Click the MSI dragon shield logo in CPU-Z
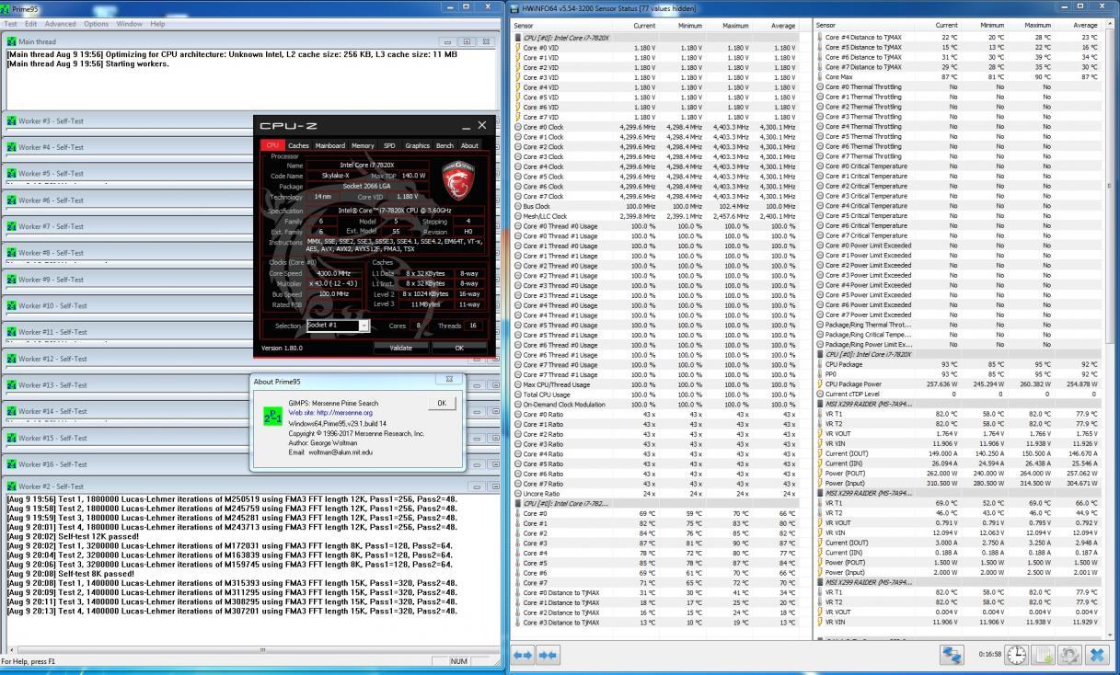This screenshot has width=1120, height=675. tap(460, 180)
